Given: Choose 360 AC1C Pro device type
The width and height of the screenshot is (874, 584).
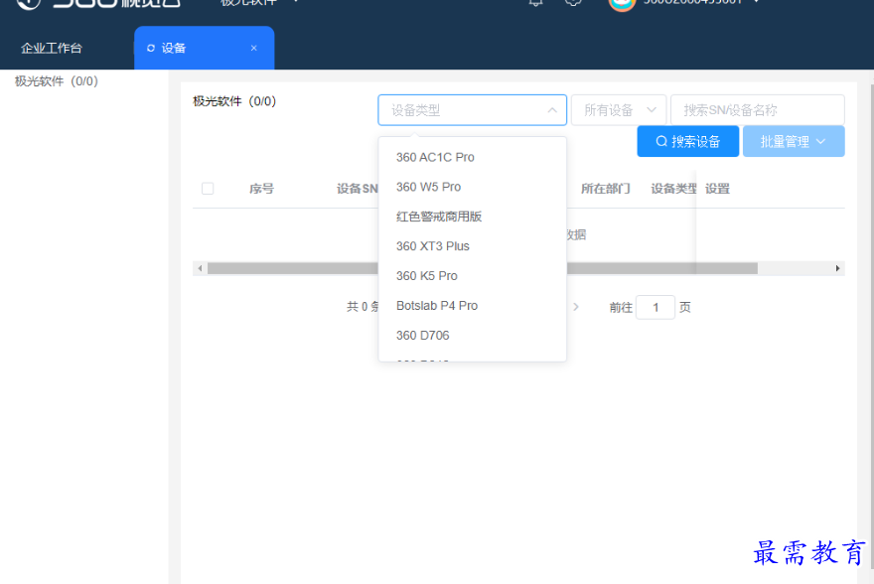Looking at the screenshot, I should 472,157.
